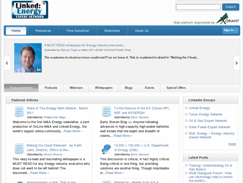Click the Linked:Energy Expert Network logo
The image size is (244, 183).
[x=30, y=10]
